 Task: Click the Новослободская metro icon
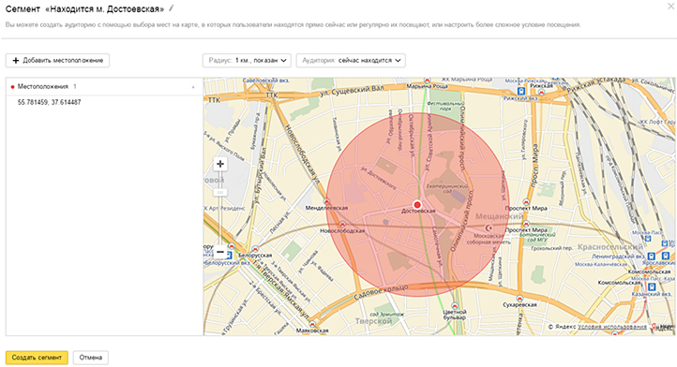click(x=342, y=225)
